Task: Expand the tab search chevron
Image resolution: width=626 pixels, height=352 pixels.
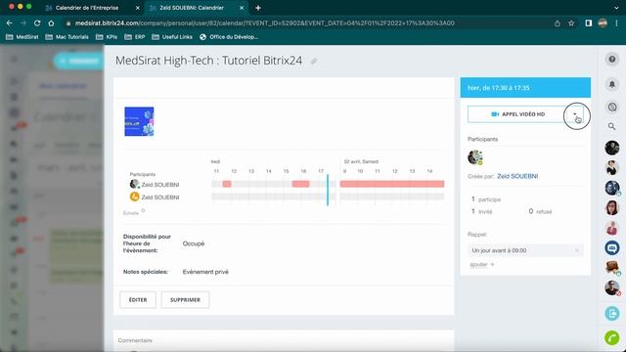Action: coord(617,8)
